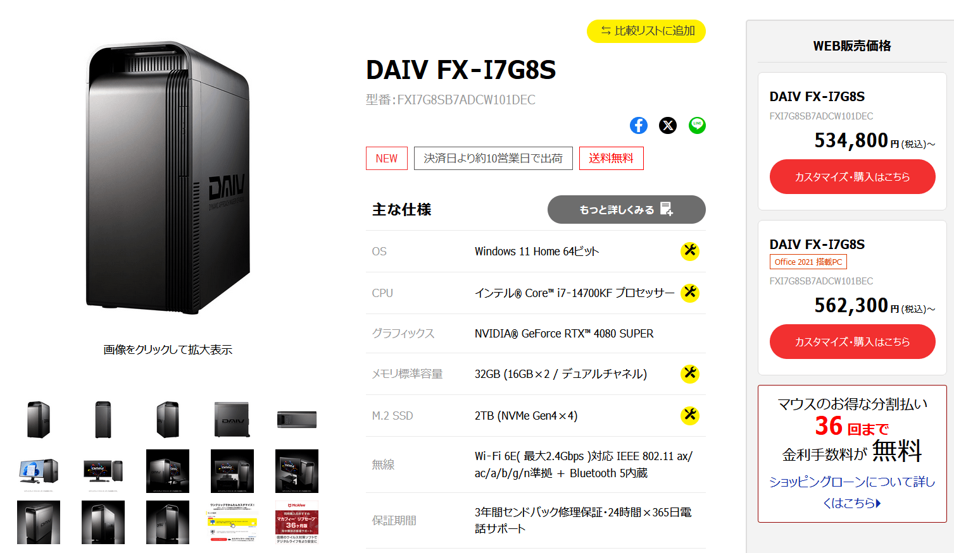954x553 pixels.
Task: Select top-down flat view thumbnail
Action: [297, 420]
